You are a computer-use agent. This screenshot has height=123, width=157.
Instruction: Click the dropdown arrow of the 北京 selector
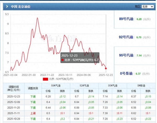pyautogui.click(x=152, y=7)
